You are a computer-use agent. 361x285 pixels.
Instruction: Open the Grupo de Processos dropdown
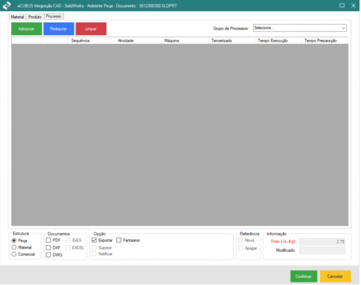point(299,28)
